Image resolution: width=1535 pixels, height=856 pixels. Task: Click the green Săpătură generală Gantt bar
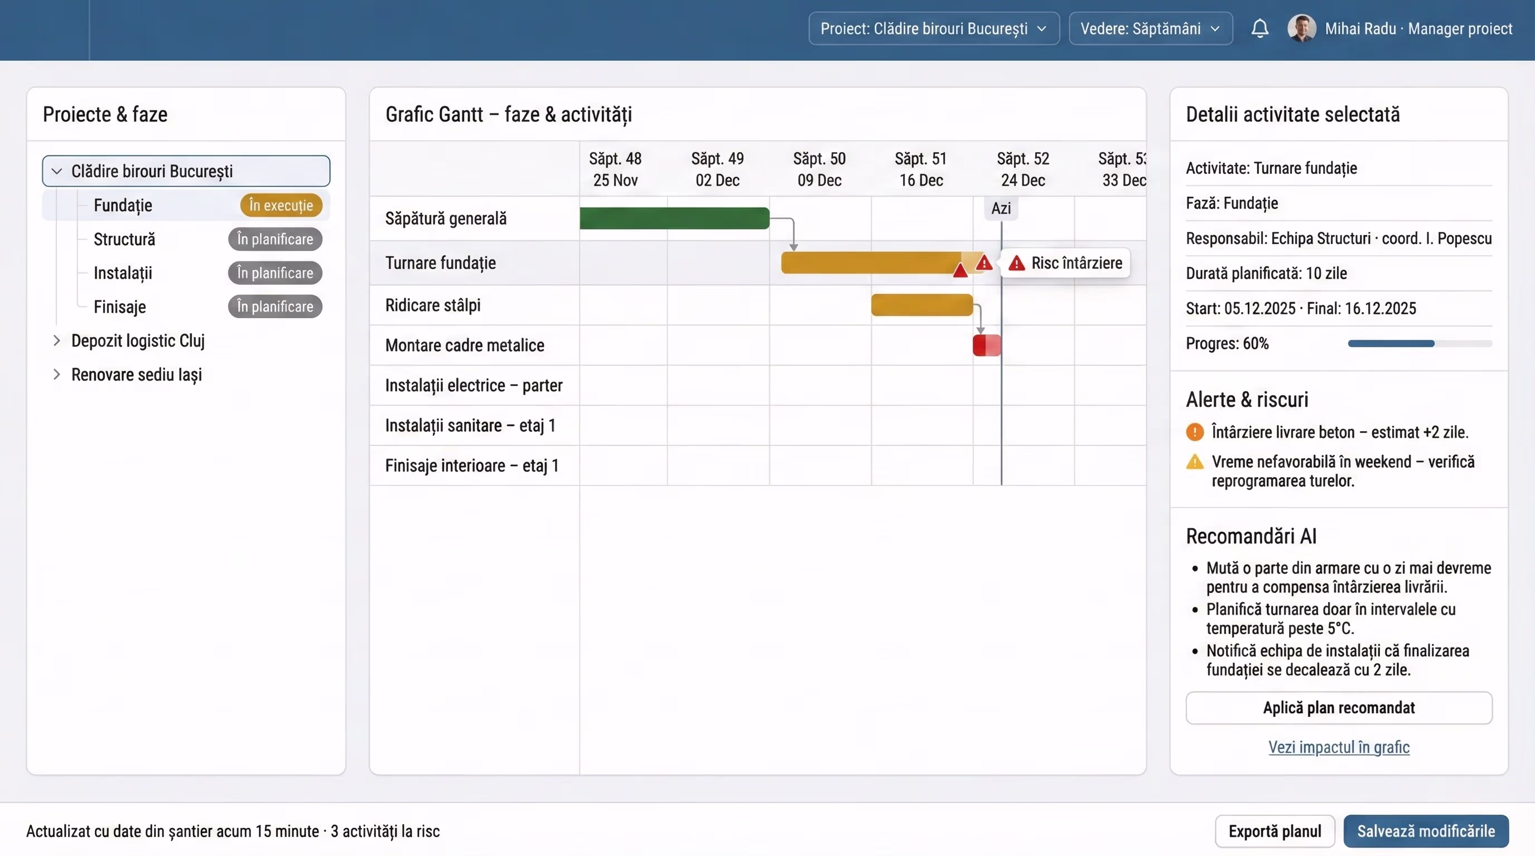pyautogui.click(x=674, y=218)
